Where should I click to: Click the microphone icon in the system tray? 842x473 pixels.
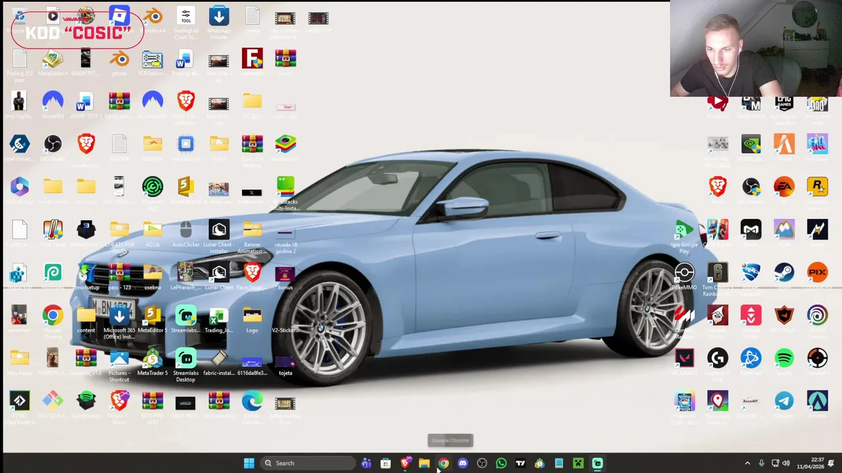761,463
